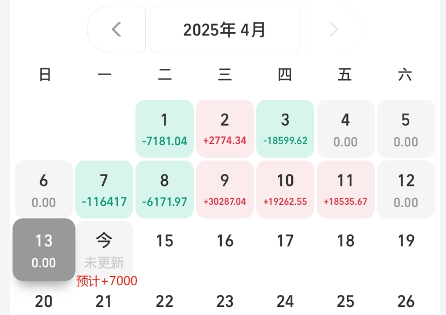446x315 pixels.
Task: Click the 四 weekday header
Action: [x=285, y=75]
